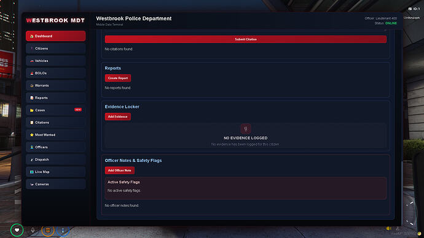Click the NEW badge on Cases
Screen dimensions: 424x238
pyautogui.click(x=78, y=110)
